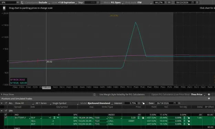The height and width of the screenshot is (129, 215).
Task: Click the 18 JUN 26 expiration on BUTTERFLY row
Action: pyautogui.click(x=86, y=118)
